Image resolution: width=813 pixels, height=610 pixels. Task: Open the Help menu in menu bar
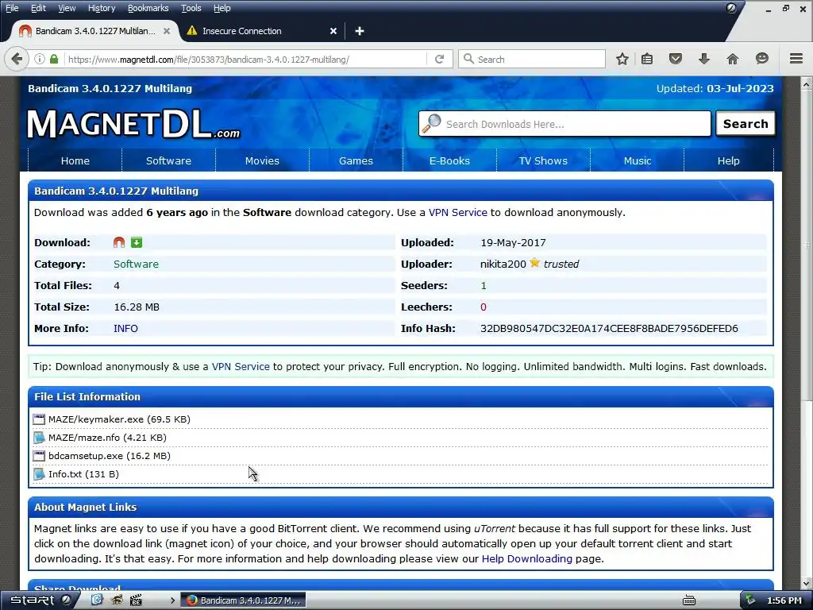222,8
